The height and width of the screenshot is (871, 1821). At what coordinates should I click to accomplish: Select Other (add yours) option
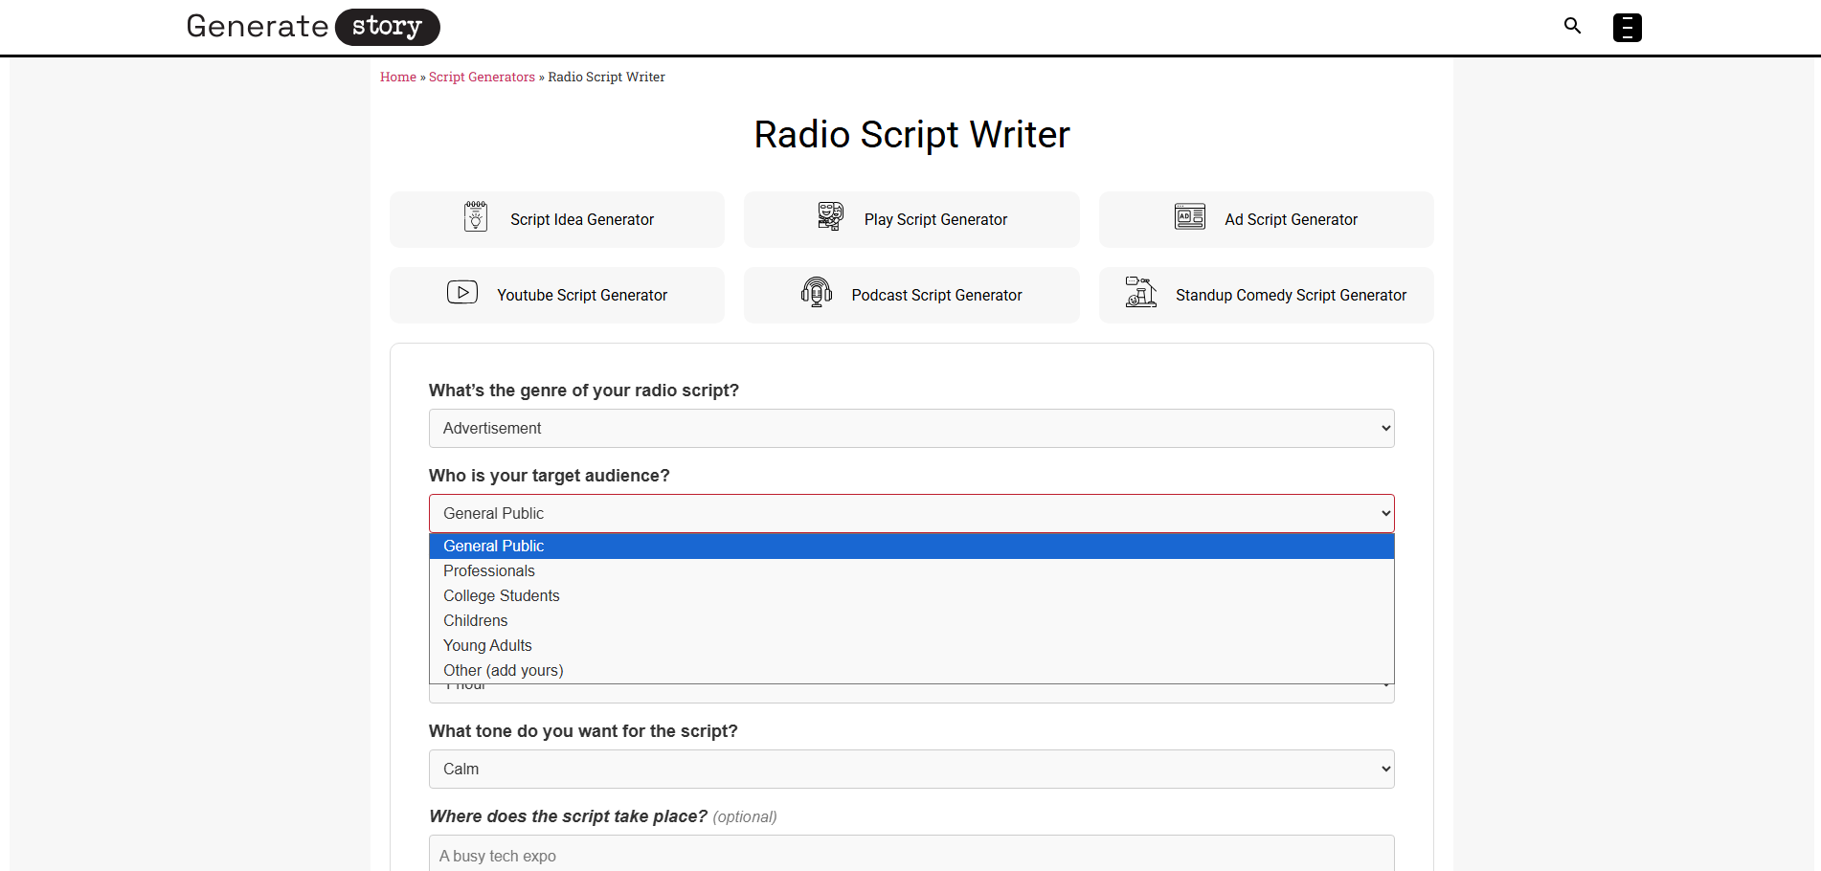911,670
